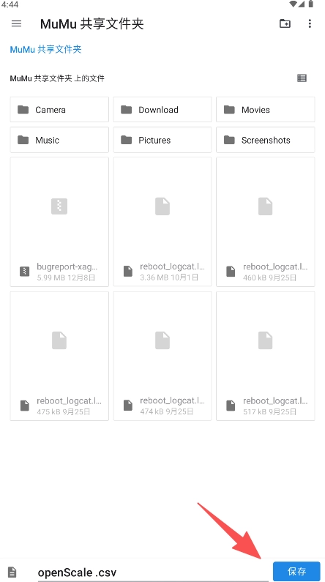The image size is (325, 582).
Task: Select the bugreport zip file thumbnail
Action: (59, 222)
